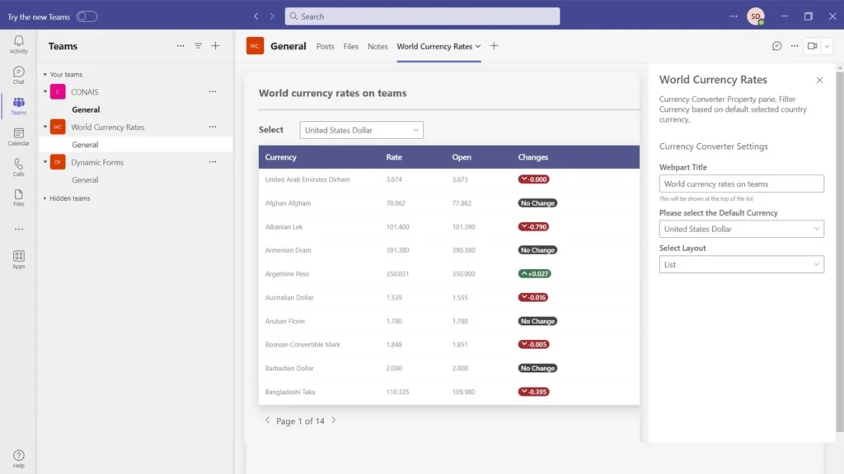844x474 pixels.
Task: Open the Select Layout dropdown
Action: coord(740,264)
